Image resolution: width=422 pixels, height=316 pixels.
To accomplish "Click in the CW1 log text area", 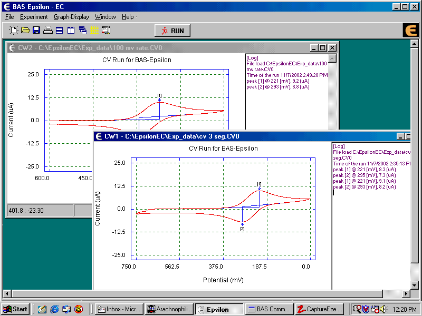I will (x=369, y=237).
